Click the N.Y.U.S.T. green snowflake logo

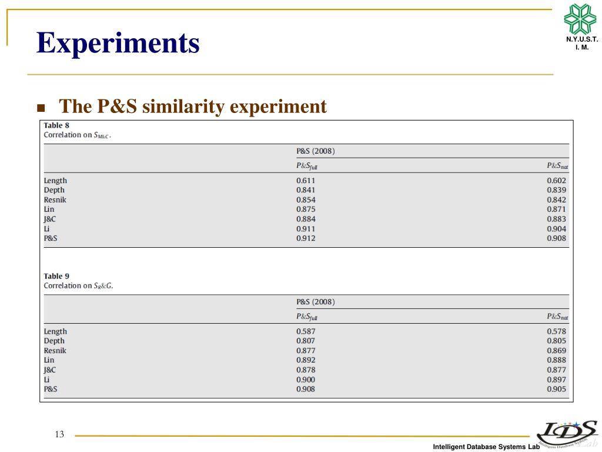580,18
